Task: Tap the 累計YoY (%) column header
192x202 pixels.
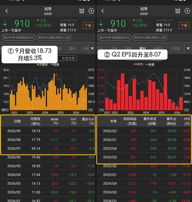Action: (88, 121)
